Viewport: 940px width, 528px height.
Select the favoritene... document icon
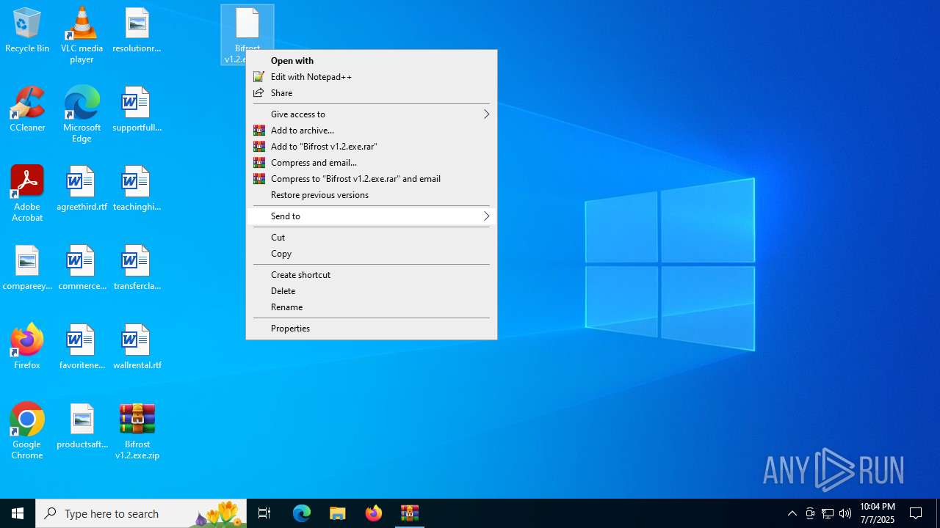coord(82,347)
